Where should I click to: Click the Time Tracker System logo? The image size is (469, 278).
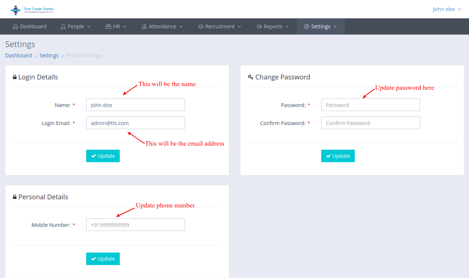tap(32, 10)
